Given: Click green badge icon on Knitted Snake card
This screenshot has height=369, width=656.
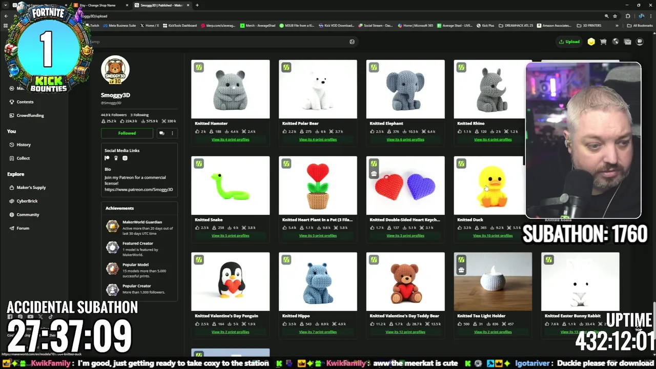Looking at the screenshot, I should pyautogui.click(x=199, y=163).
